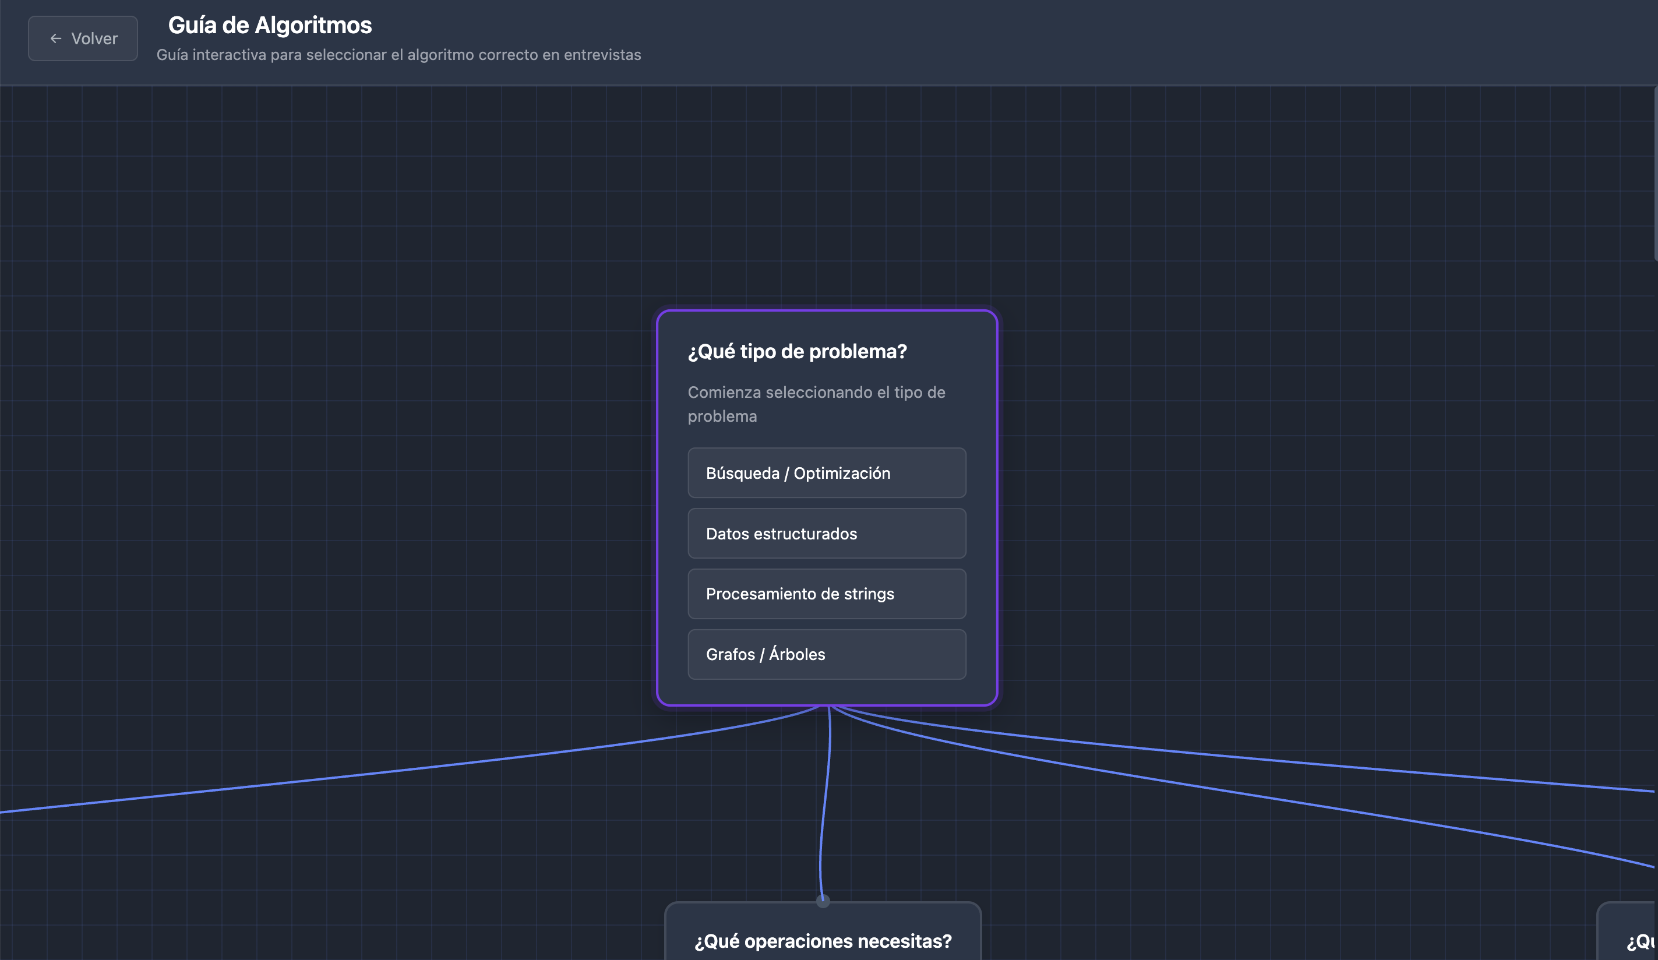This screenshot has height=960, width=1658.
Task: Click the ¿Qué tipo de problema? node header
Action: [x=797, y=351]
